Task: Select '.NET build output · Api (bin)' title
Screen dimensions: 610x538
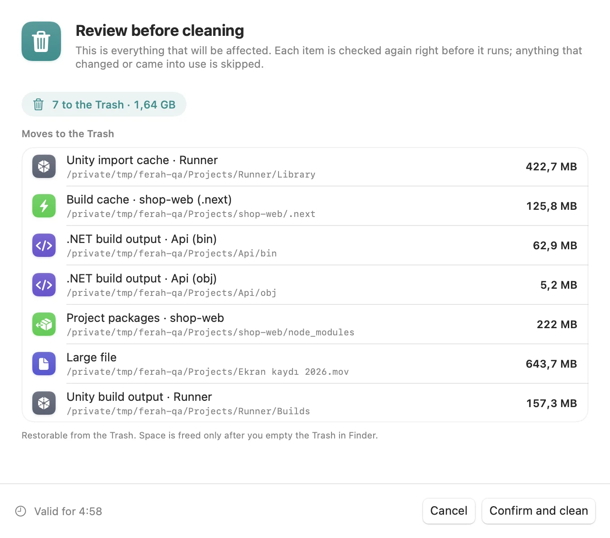Action: tap(142, 239)
